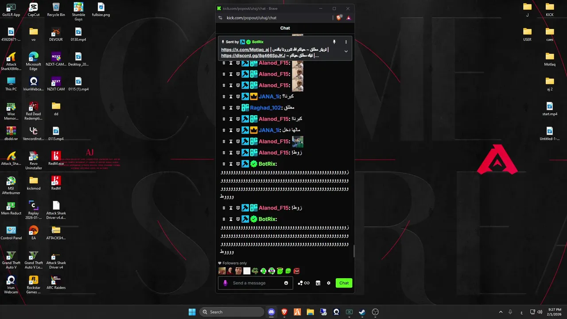Open Discord from the taskbar
The image size is (567, 319).
tap(272, 312)
